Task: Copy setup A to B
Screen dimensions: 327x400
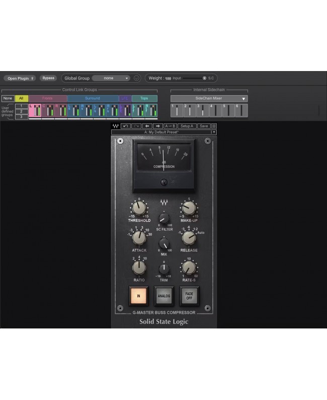Action: 170,126
